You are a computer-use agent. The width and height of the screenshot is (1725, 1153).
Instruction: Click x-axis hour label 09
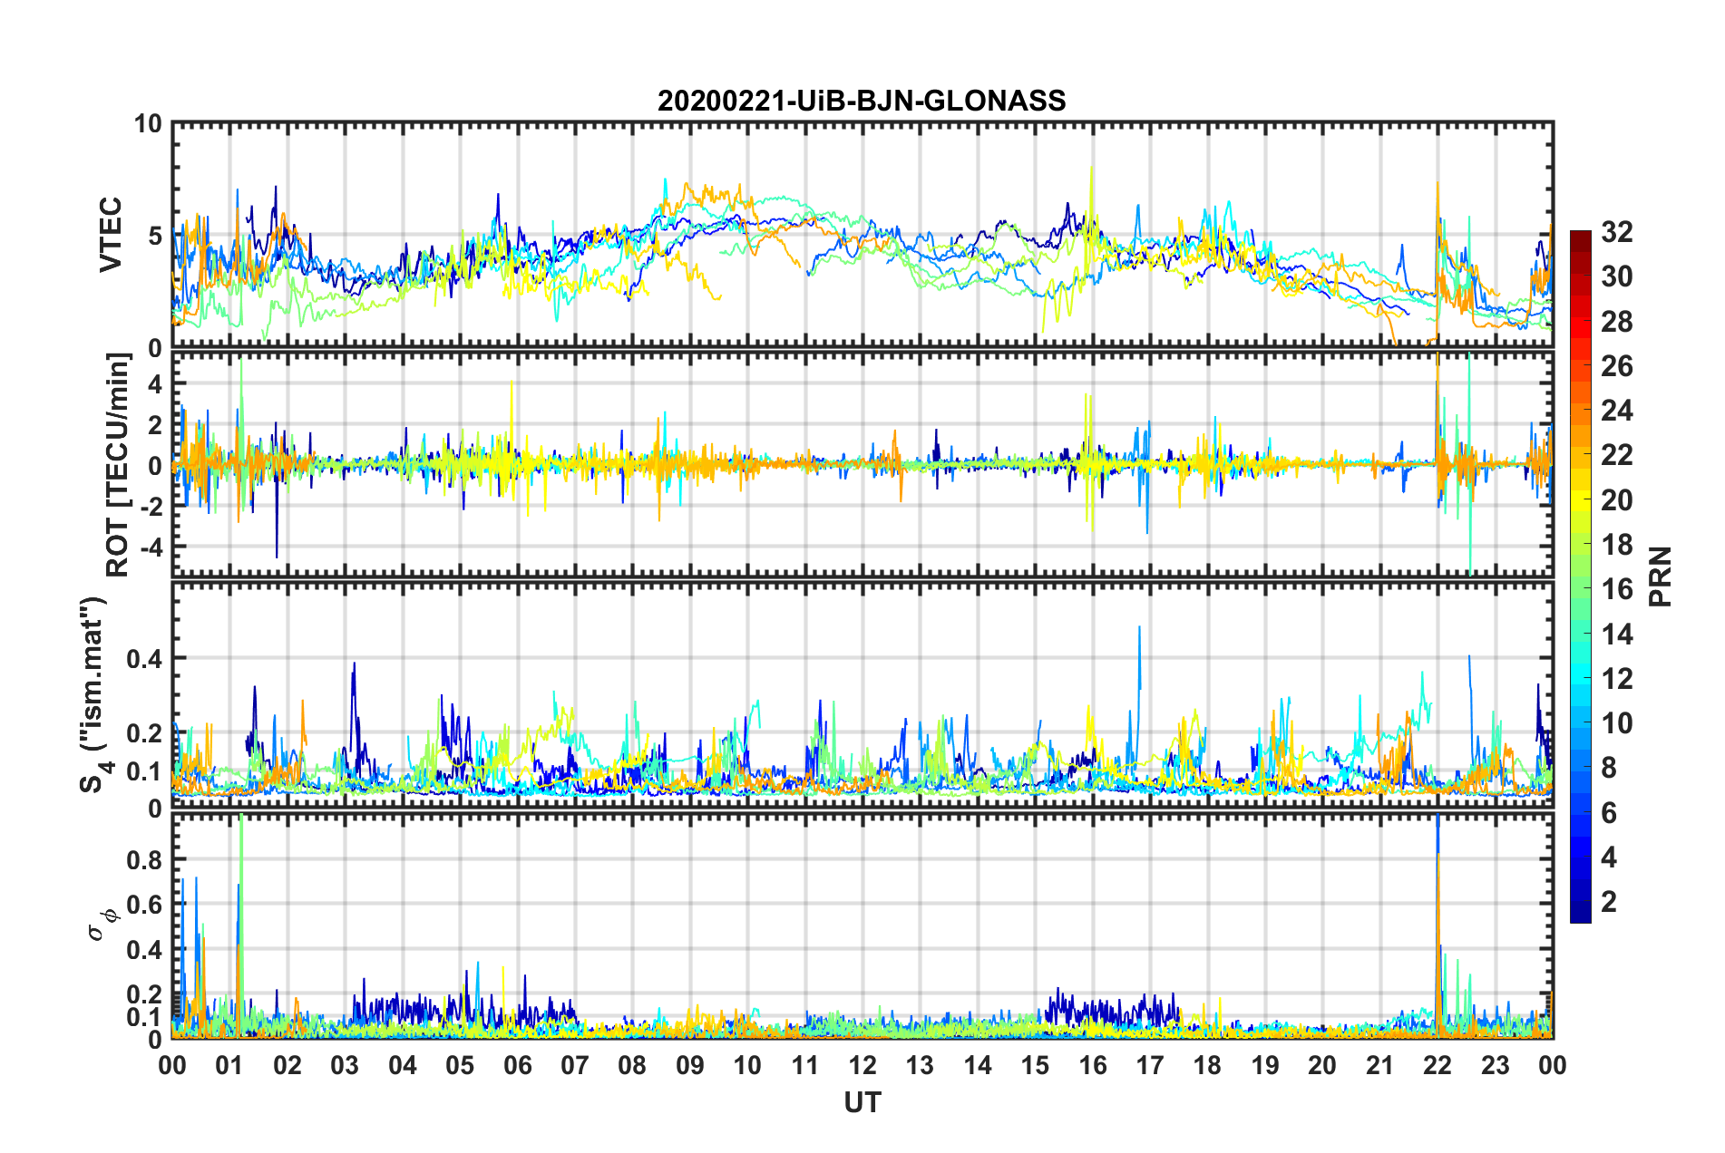[690, 1065]
